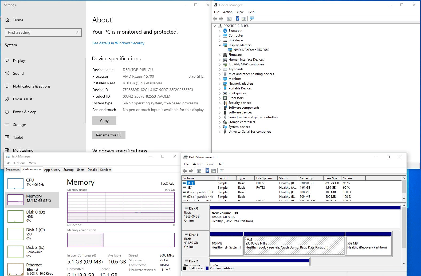Click Rename this PC button
421x276 pixels.
(x=109, y=135)
